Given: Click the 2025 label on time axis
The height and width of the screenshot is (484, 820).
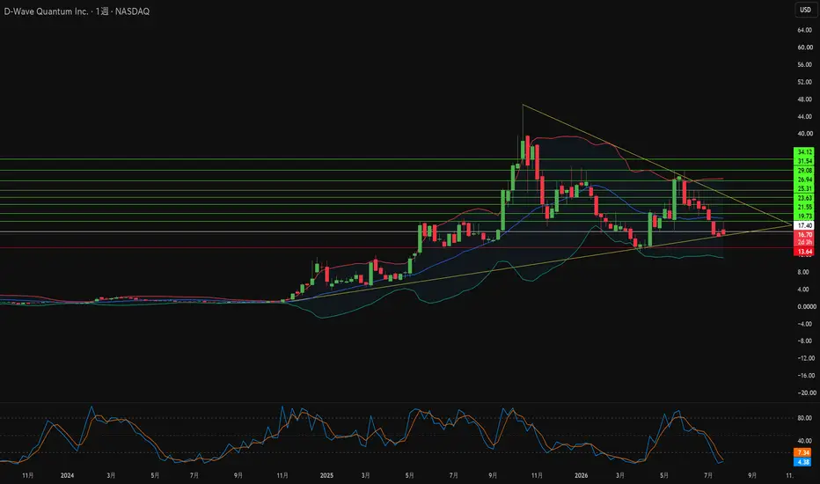Looking at the screenshot, I should click(x=326, y=475).
